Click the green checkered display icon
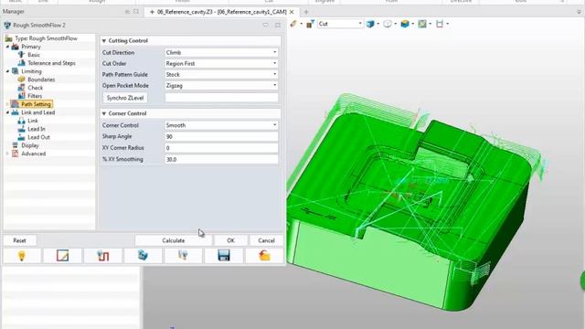Image resolution: width=585 pixels, height=329 pixels. click(422, 24)
